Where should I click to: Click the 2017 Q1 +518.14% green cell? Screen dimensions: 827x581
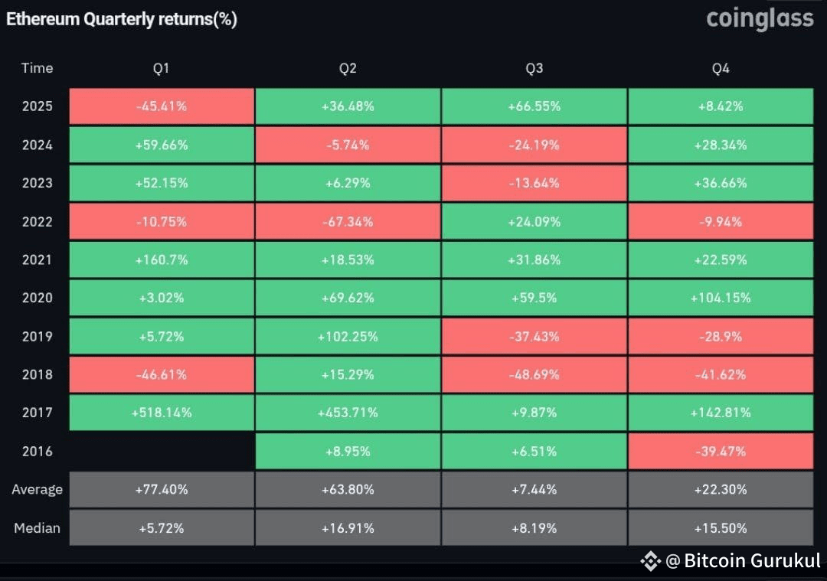click(162, 413)
